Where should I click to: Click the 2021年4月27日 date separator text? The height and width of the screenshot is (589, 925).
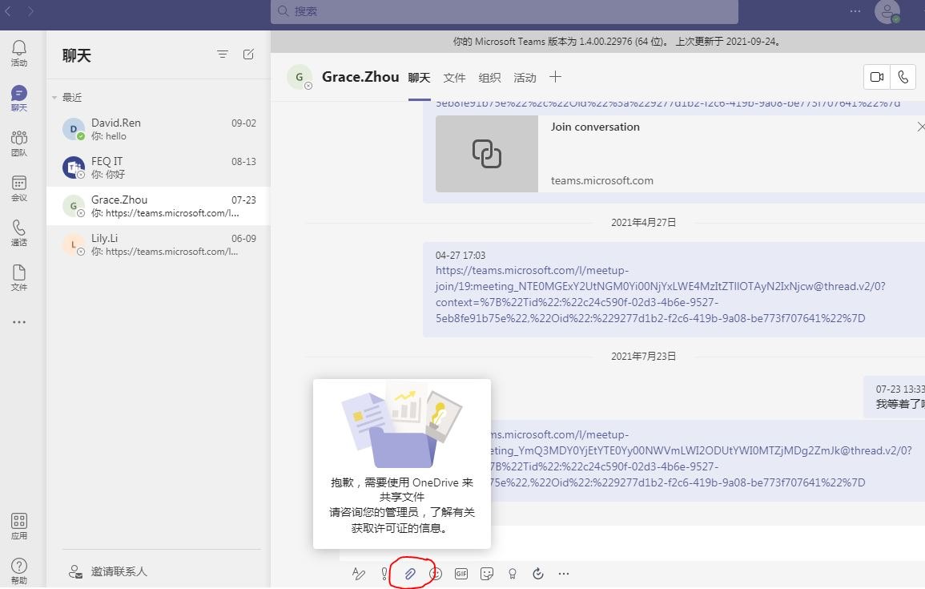coord(643,223)
